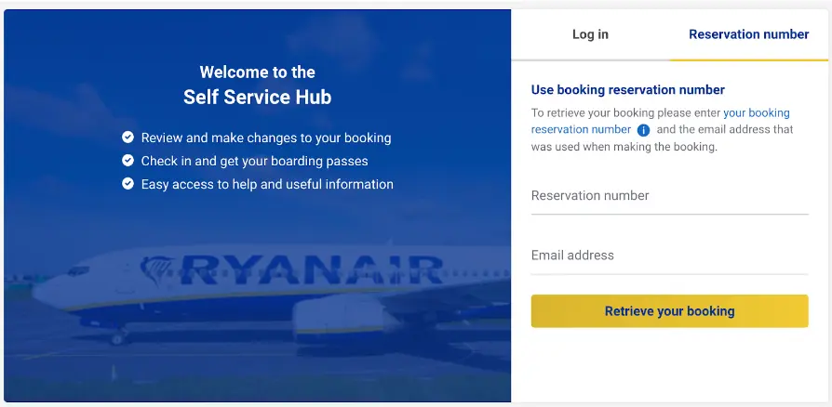
Task: Click the Easy access to help and useful information text
Action: click(x=267, y=184)
